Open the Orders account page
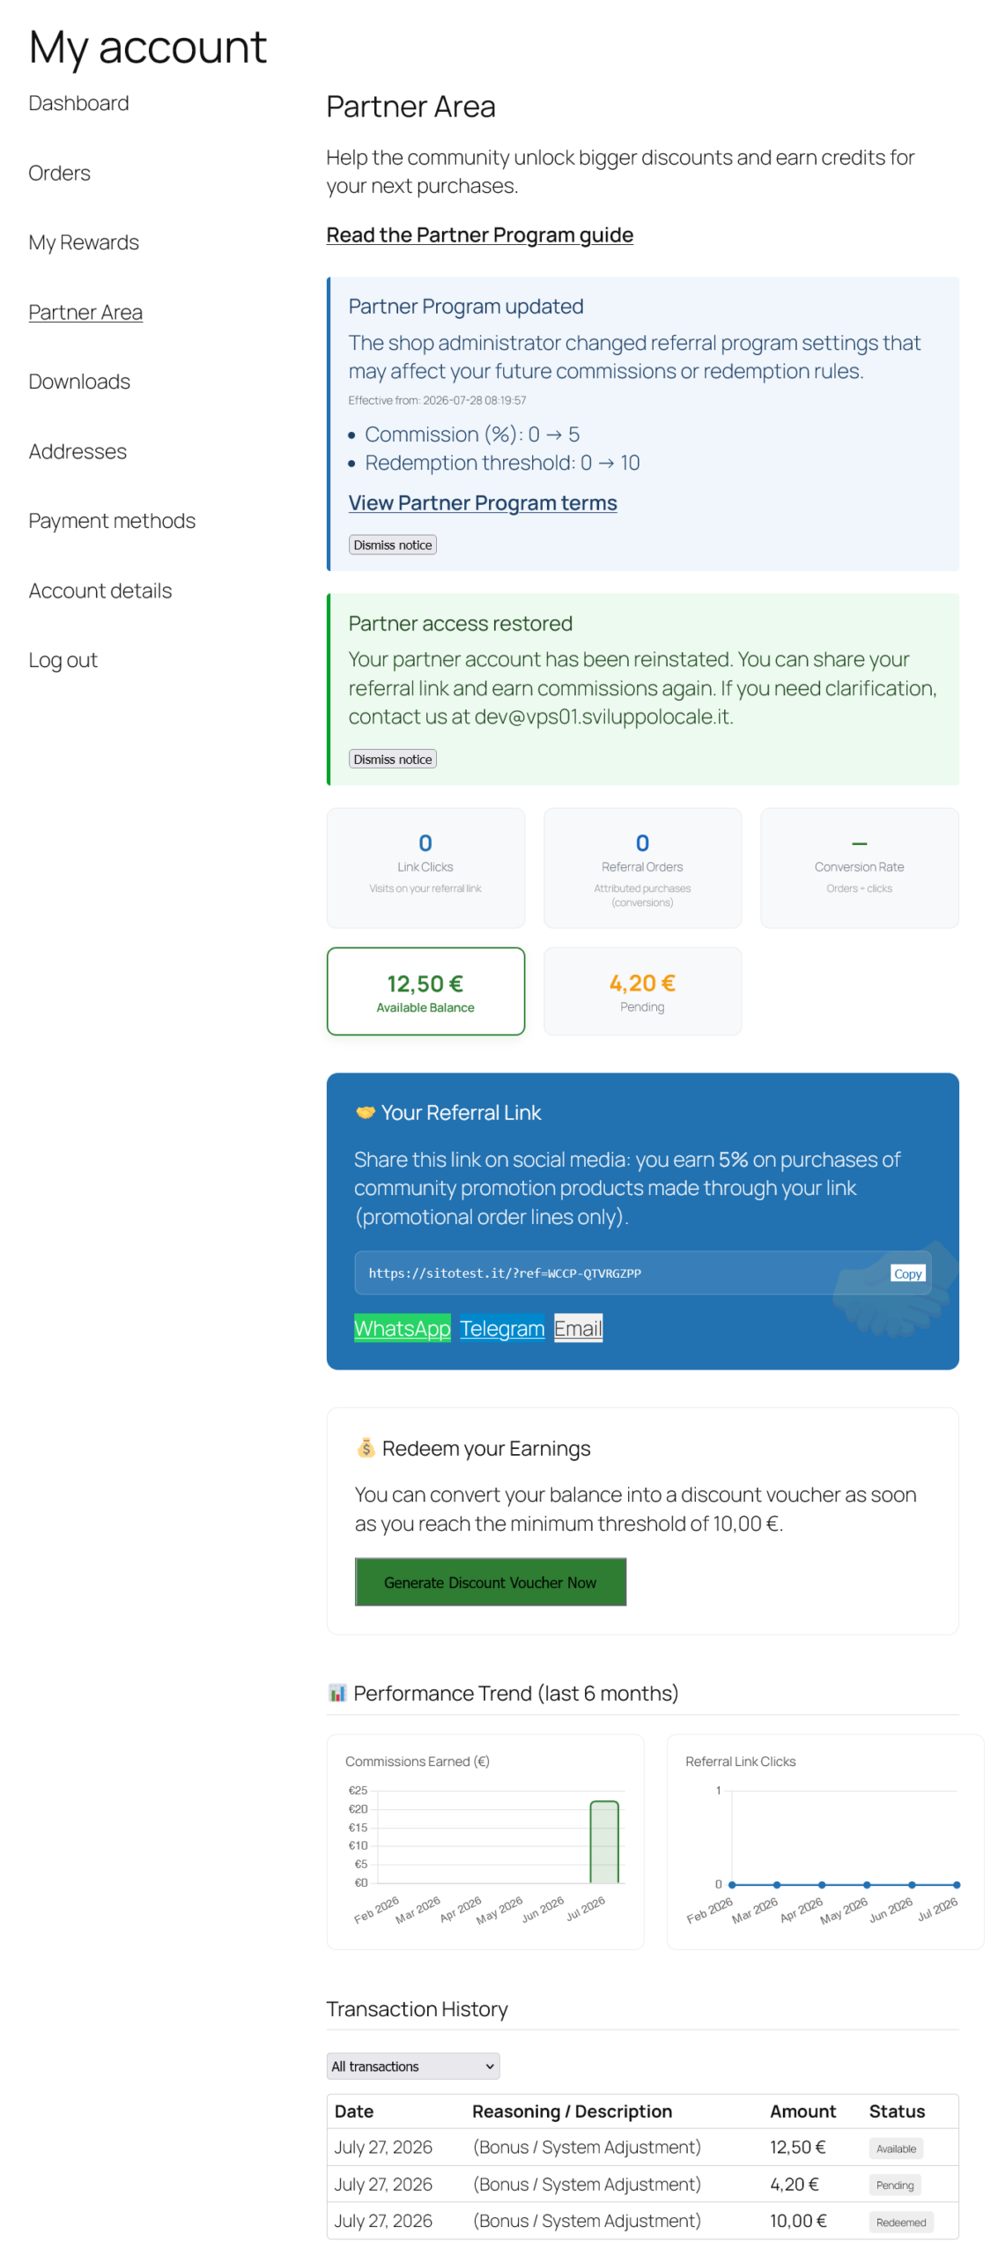Image resolution: width=998 pixels, height=2256 pixels. [x=59, y=172]
